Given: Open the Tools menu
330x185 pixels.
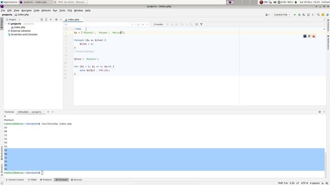Looking at the screenshot, I should click(x=62, y=10).
